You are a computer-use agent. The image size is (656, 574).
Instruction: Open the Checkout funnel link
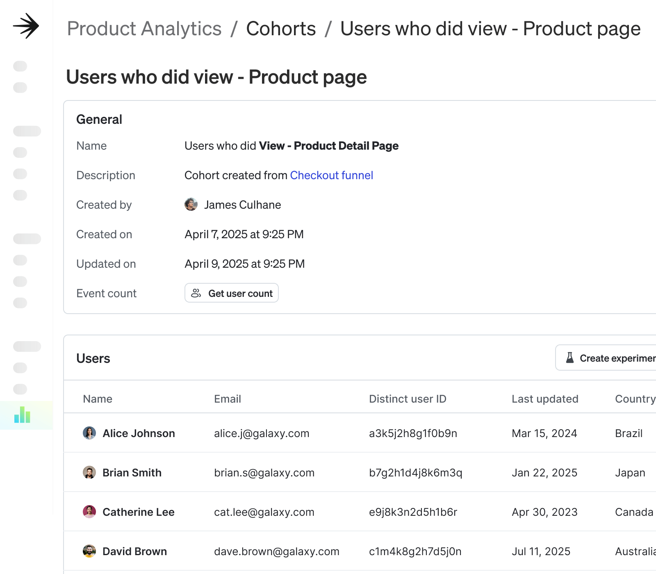(x=331, y=175)
